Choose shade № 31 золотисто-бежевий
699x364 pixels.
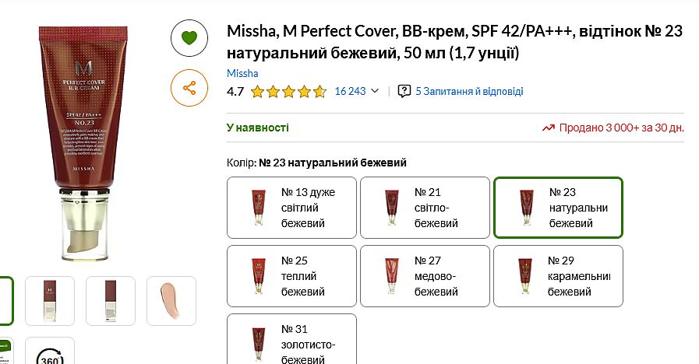point(291,341)
